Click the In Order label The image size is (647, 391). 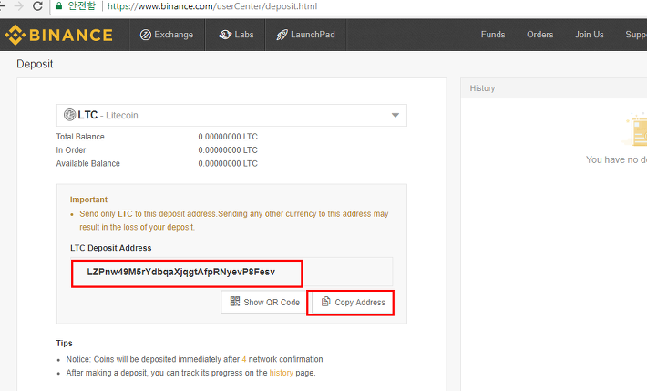pos(71,150)
